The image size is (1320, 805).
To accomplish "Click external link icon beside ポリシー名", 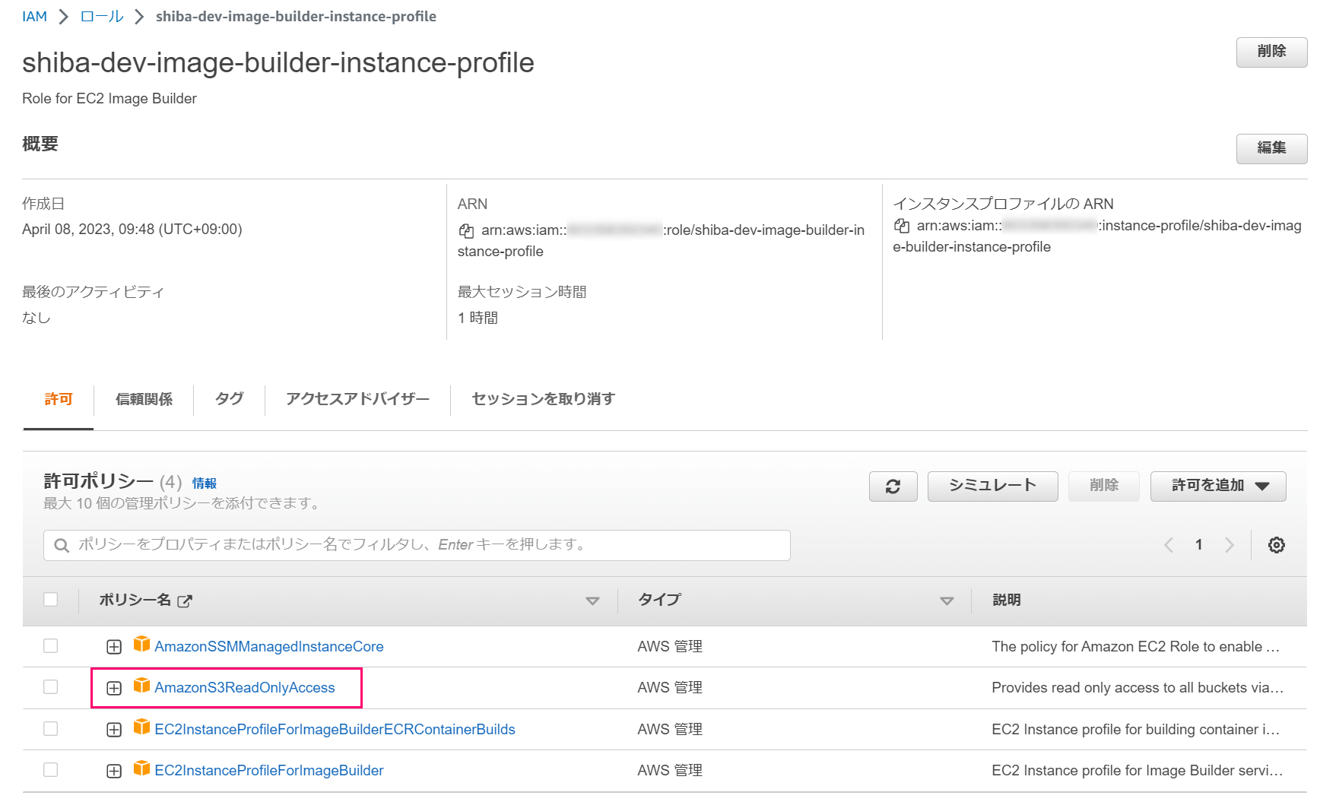I will click(185, 601).
